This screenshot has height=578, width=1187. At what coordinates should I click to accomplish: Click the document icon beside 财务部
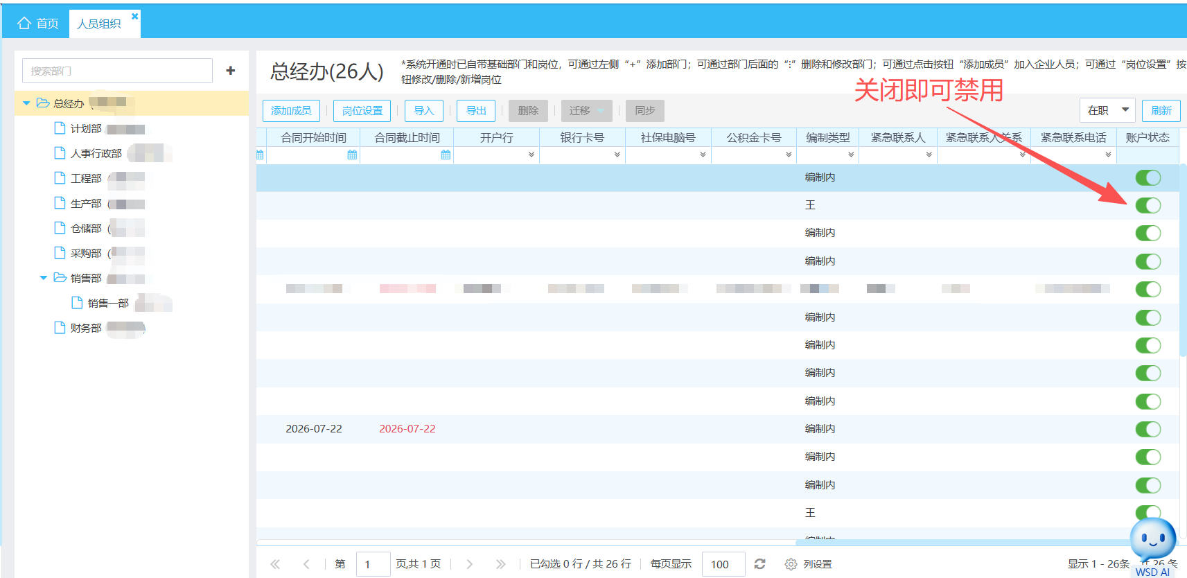pos(60,328)
